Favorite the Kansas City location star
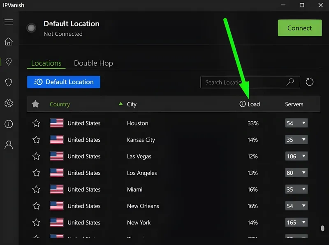The image size is (329, 245). click(x=36, y=140)
